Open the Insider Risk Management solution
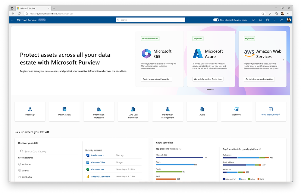 [x=168, y=111]
